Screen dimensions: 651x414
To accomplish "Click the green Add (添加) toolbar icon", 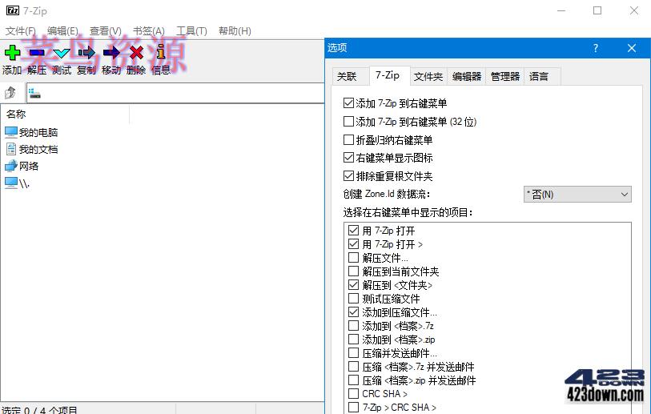I will point(12,53).
